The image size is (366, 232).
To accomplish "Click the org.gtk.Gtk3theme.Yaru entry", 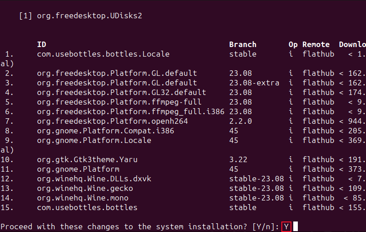I will click(x=87, y=159).
